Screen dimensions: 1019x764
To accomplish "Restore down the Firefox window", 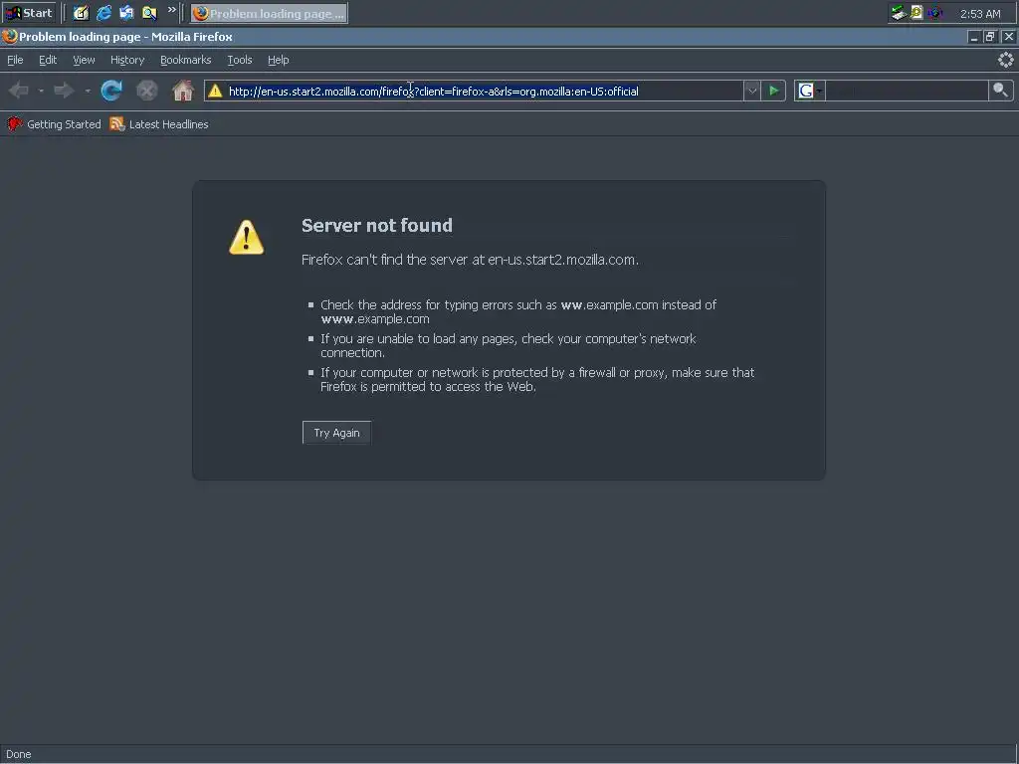I will [990, 37].
